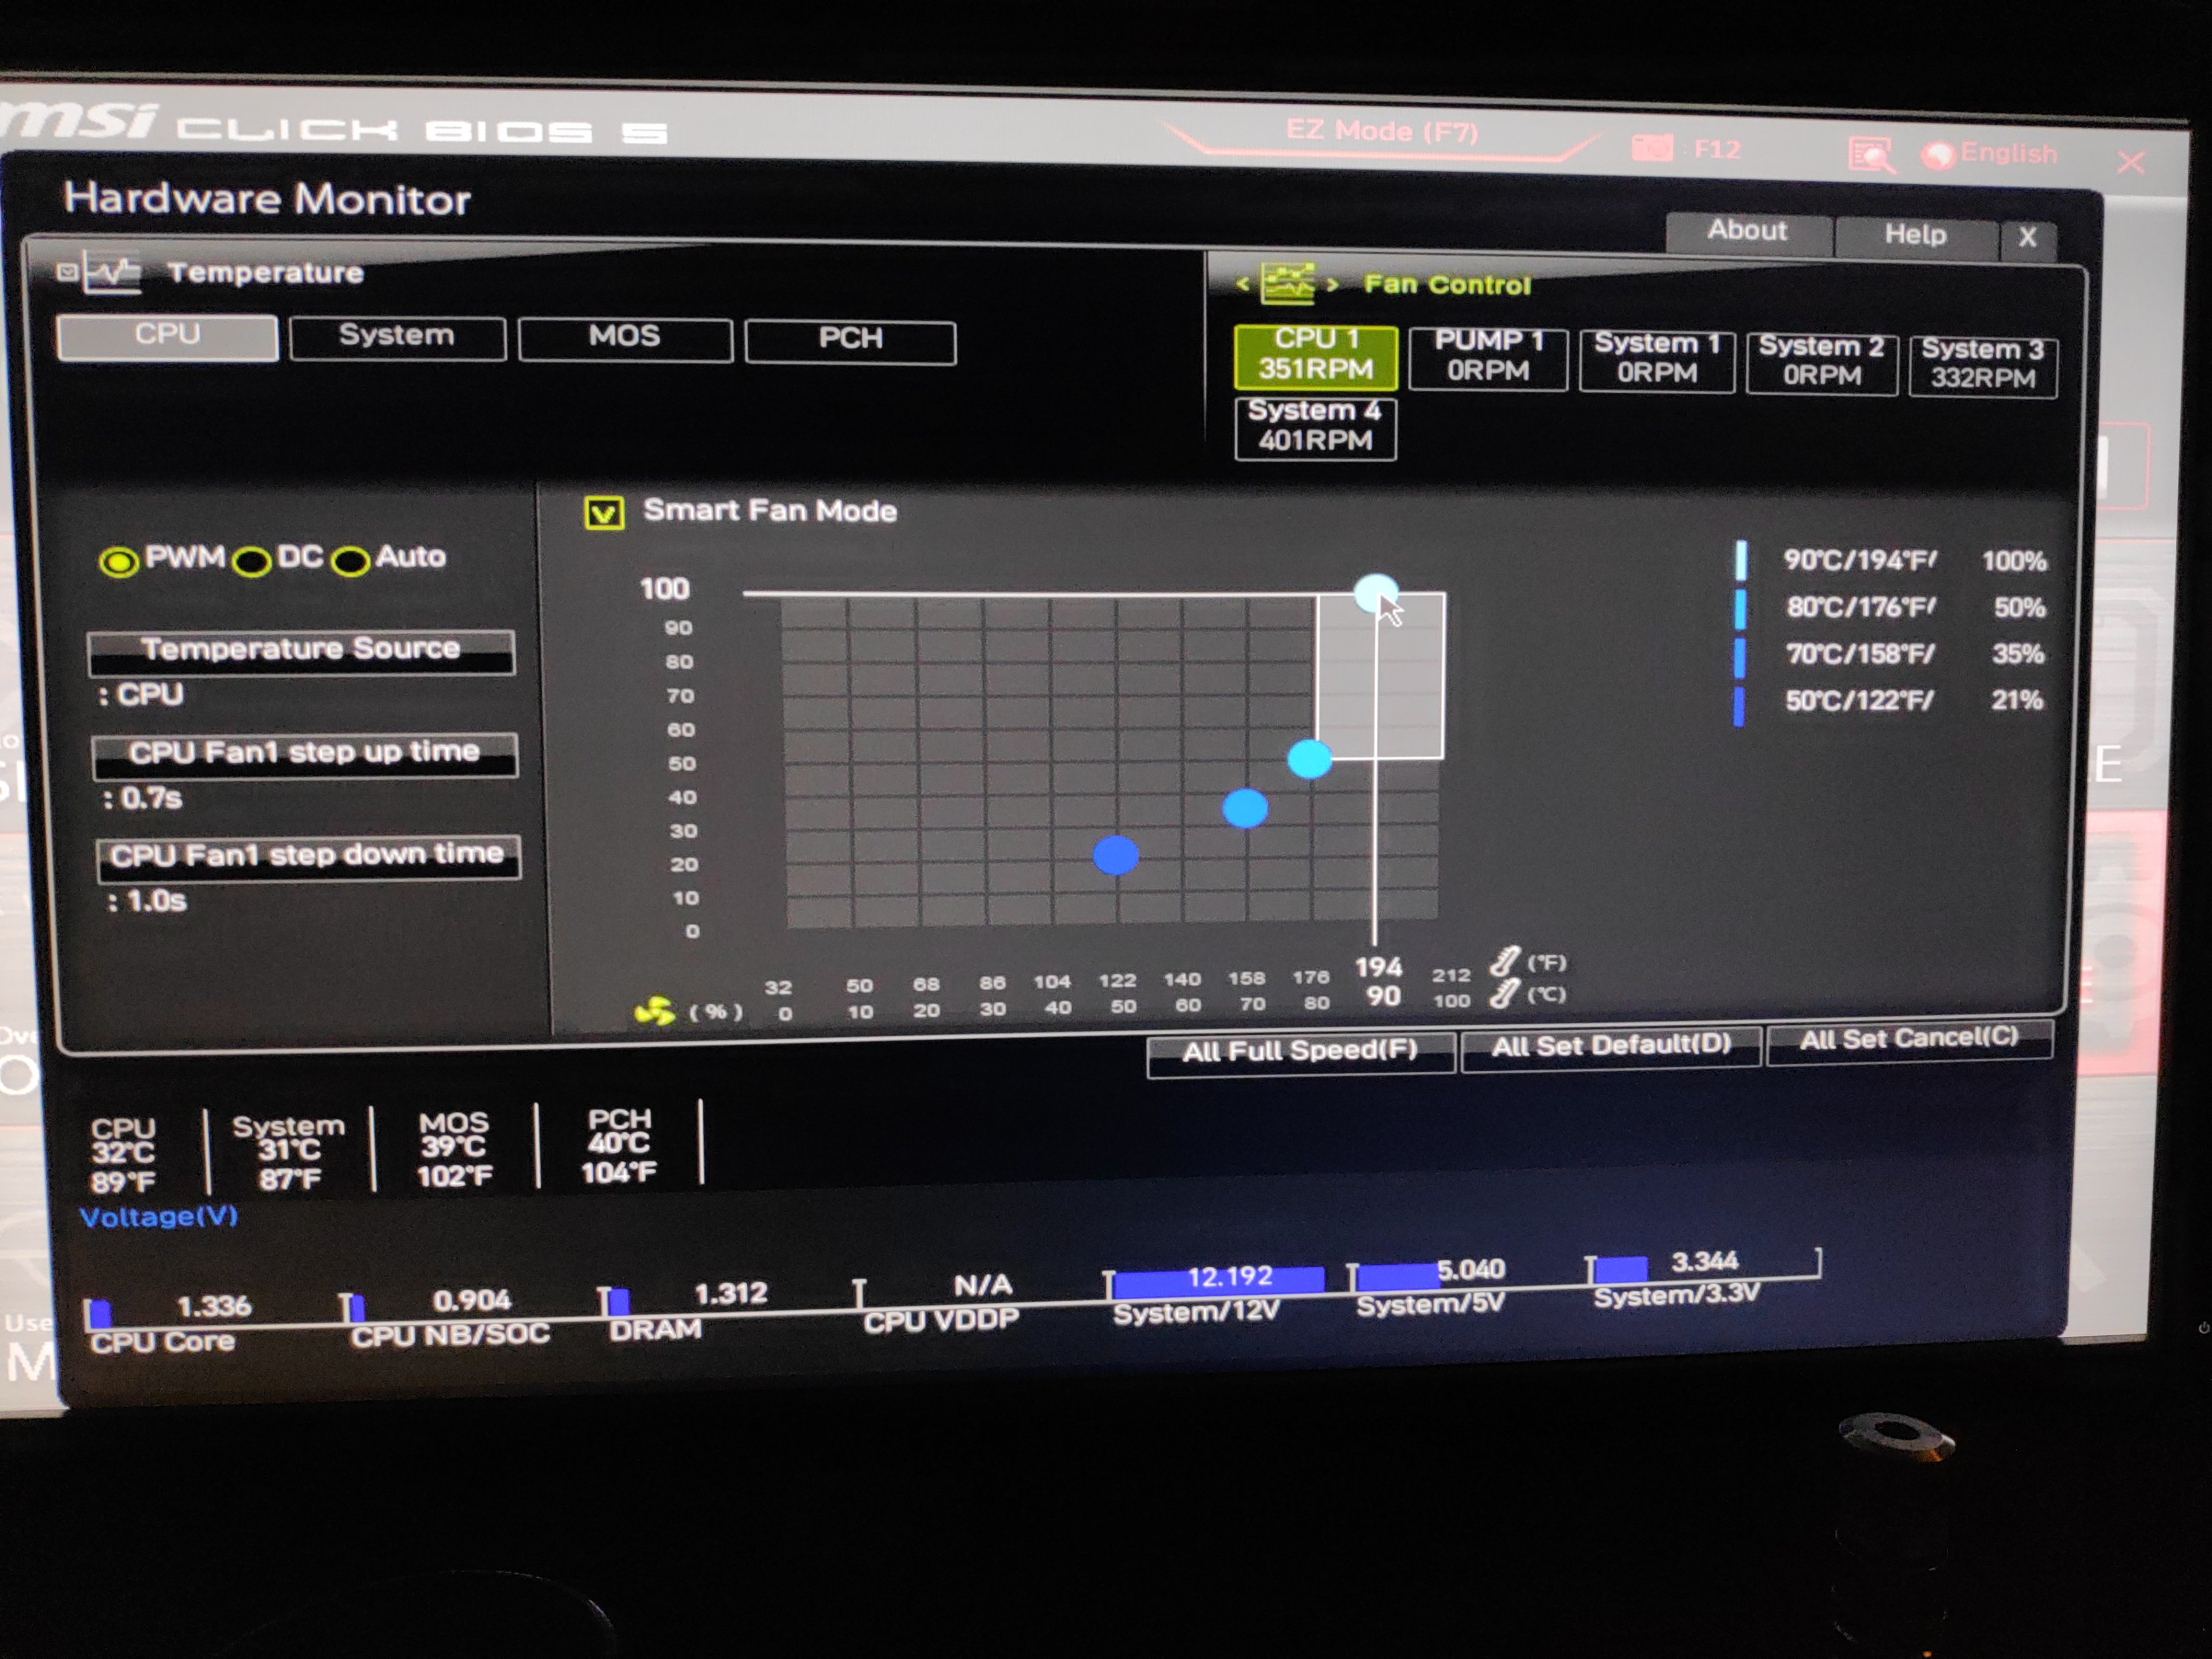Screen dimensions: 2212x1659
Task: Click the yellow fan percent icon
Action: point(655,1012)
